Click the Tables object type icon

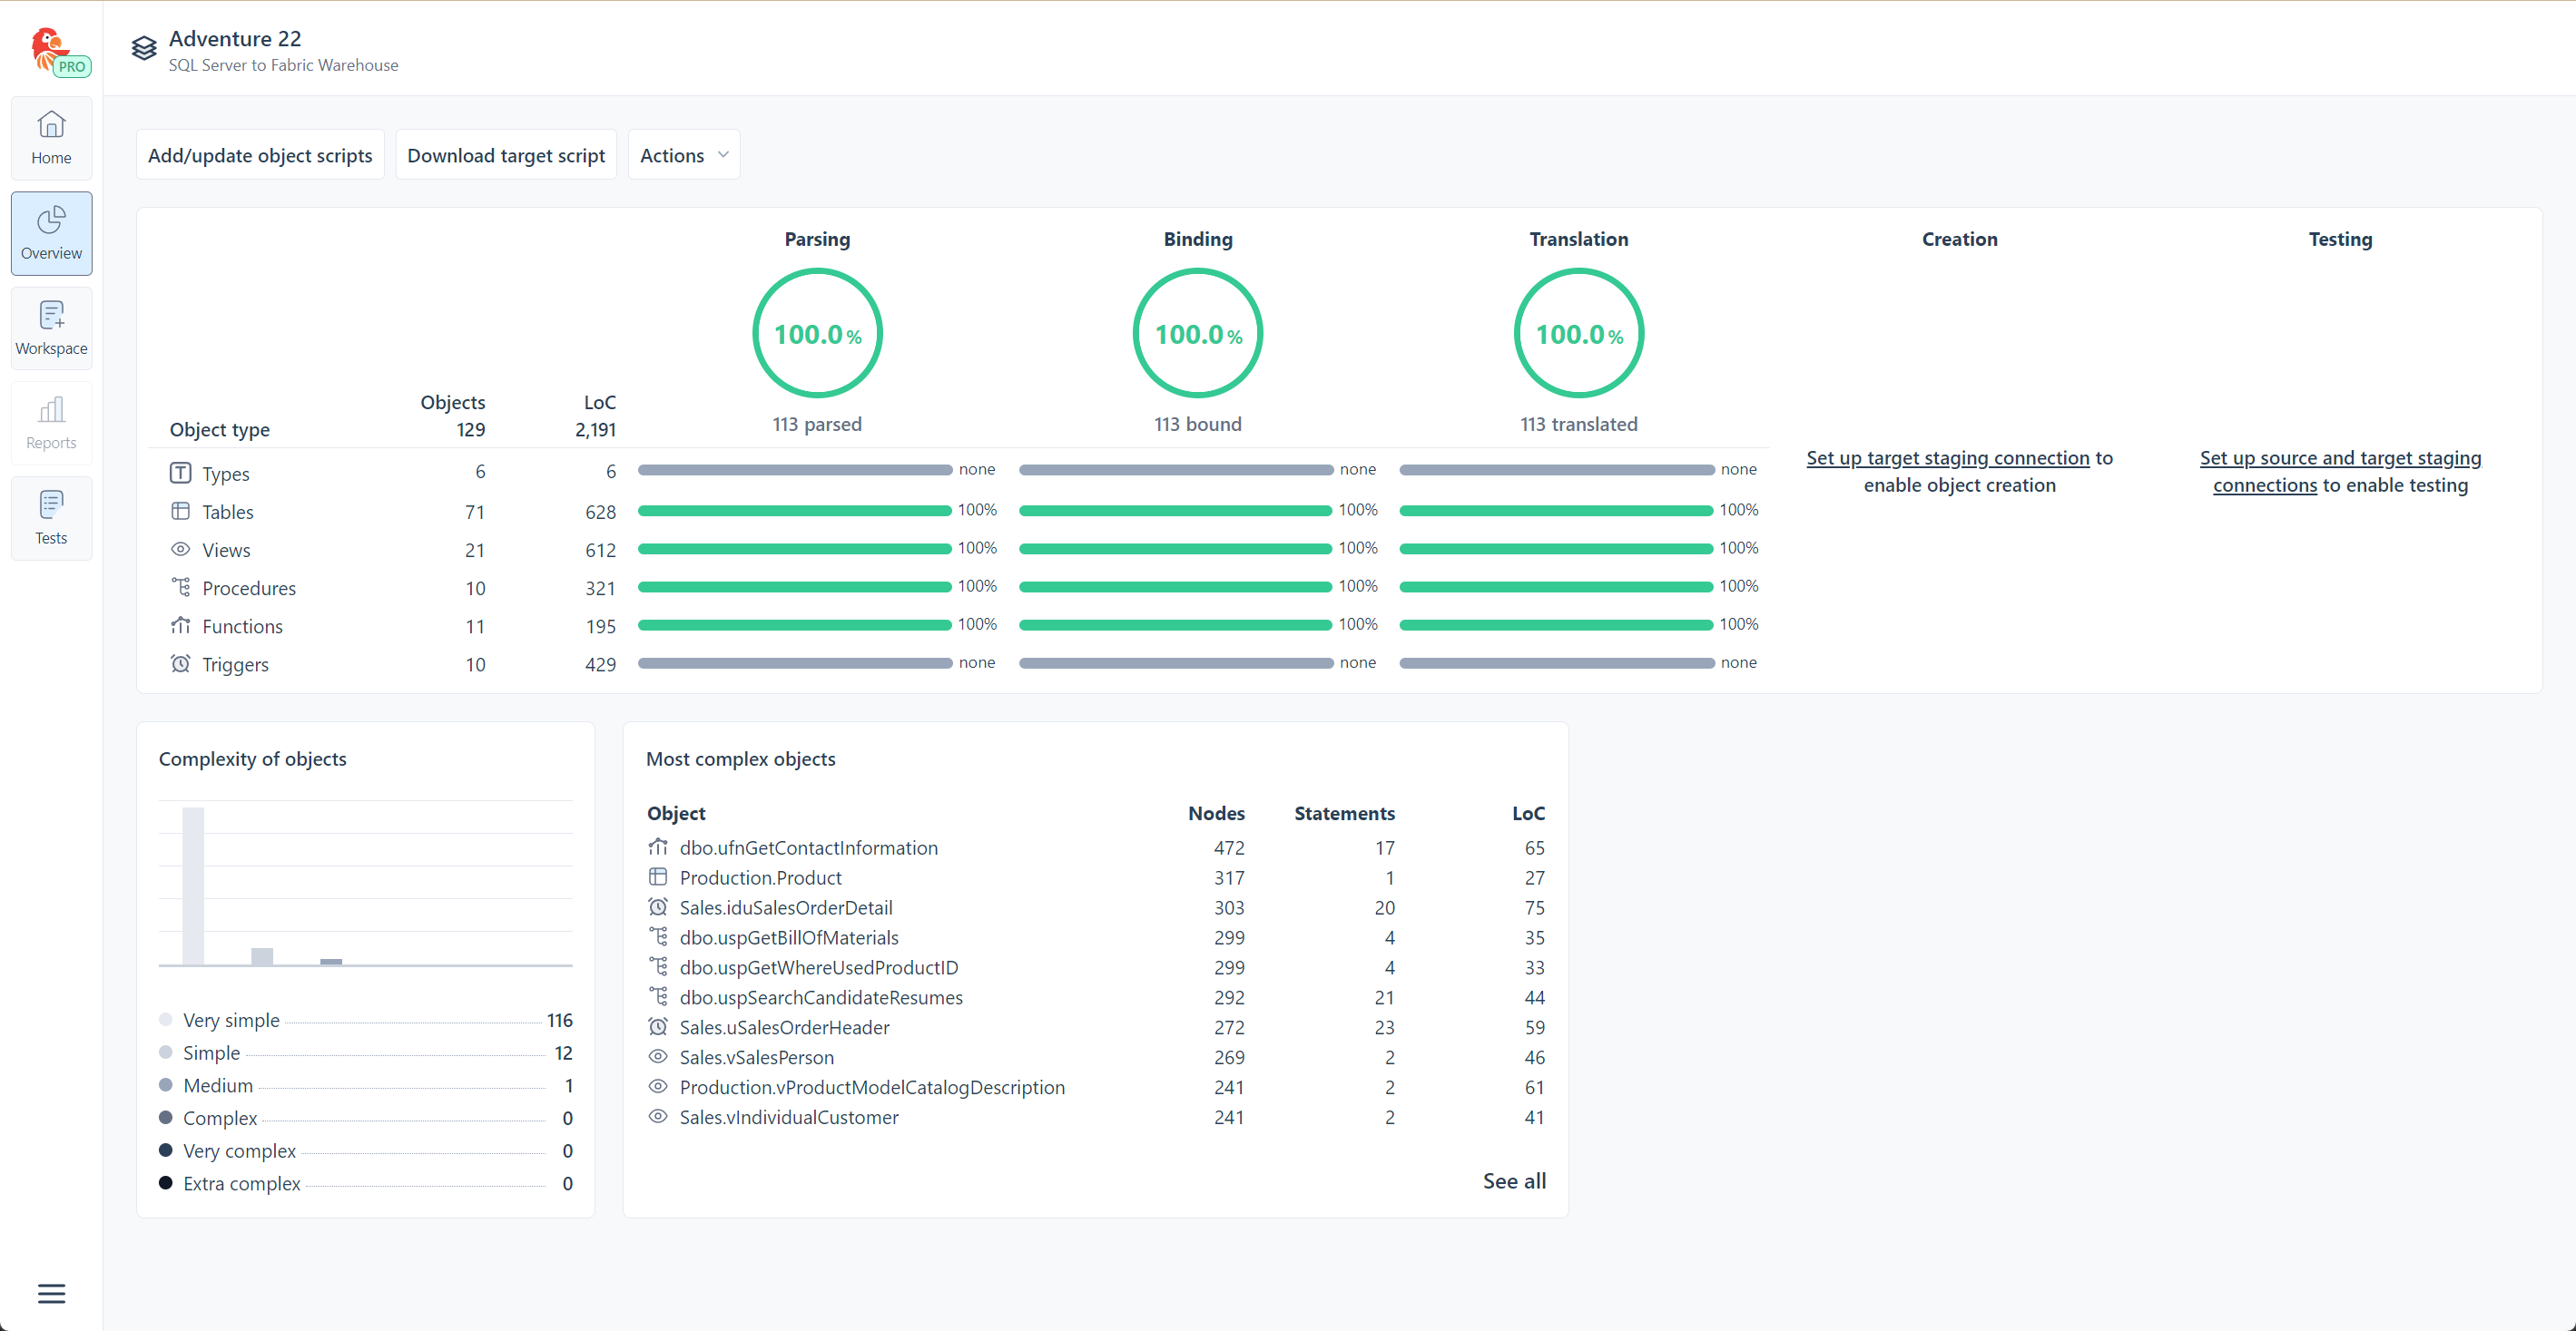point(180,512)
